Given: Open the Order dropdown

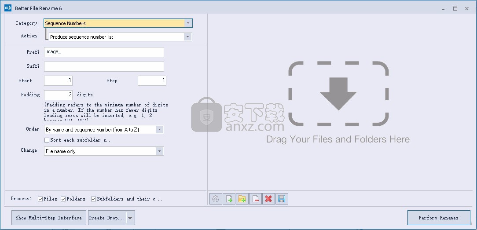Looking at the screenshot, I should click(159, 130).
